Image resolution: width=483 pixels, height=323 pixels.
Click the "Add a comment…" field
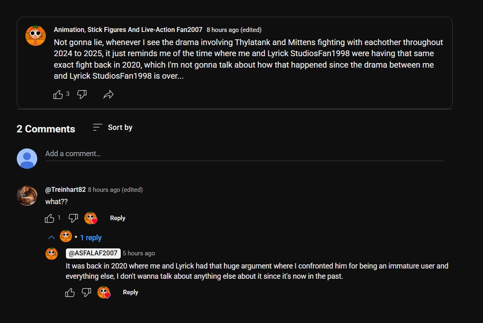click(x=244, y=154)
